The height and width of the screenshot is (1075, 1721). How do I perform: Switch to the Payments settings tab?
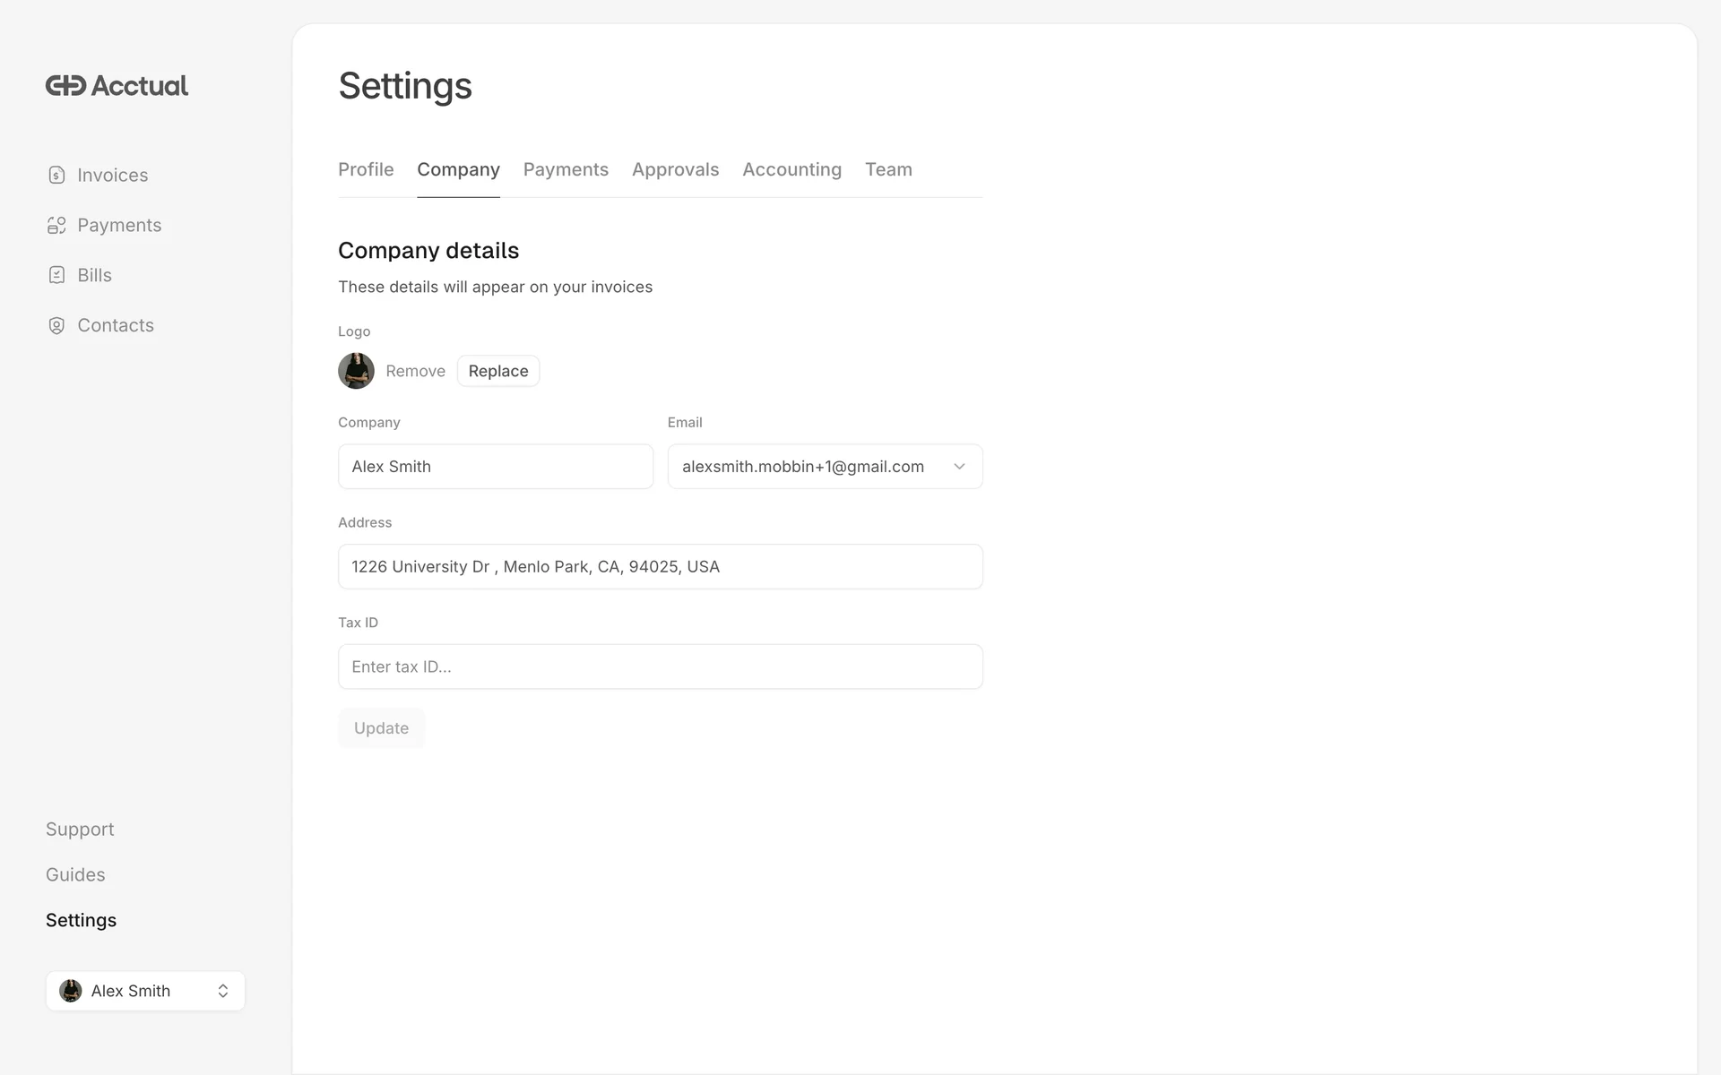(566, 169)
